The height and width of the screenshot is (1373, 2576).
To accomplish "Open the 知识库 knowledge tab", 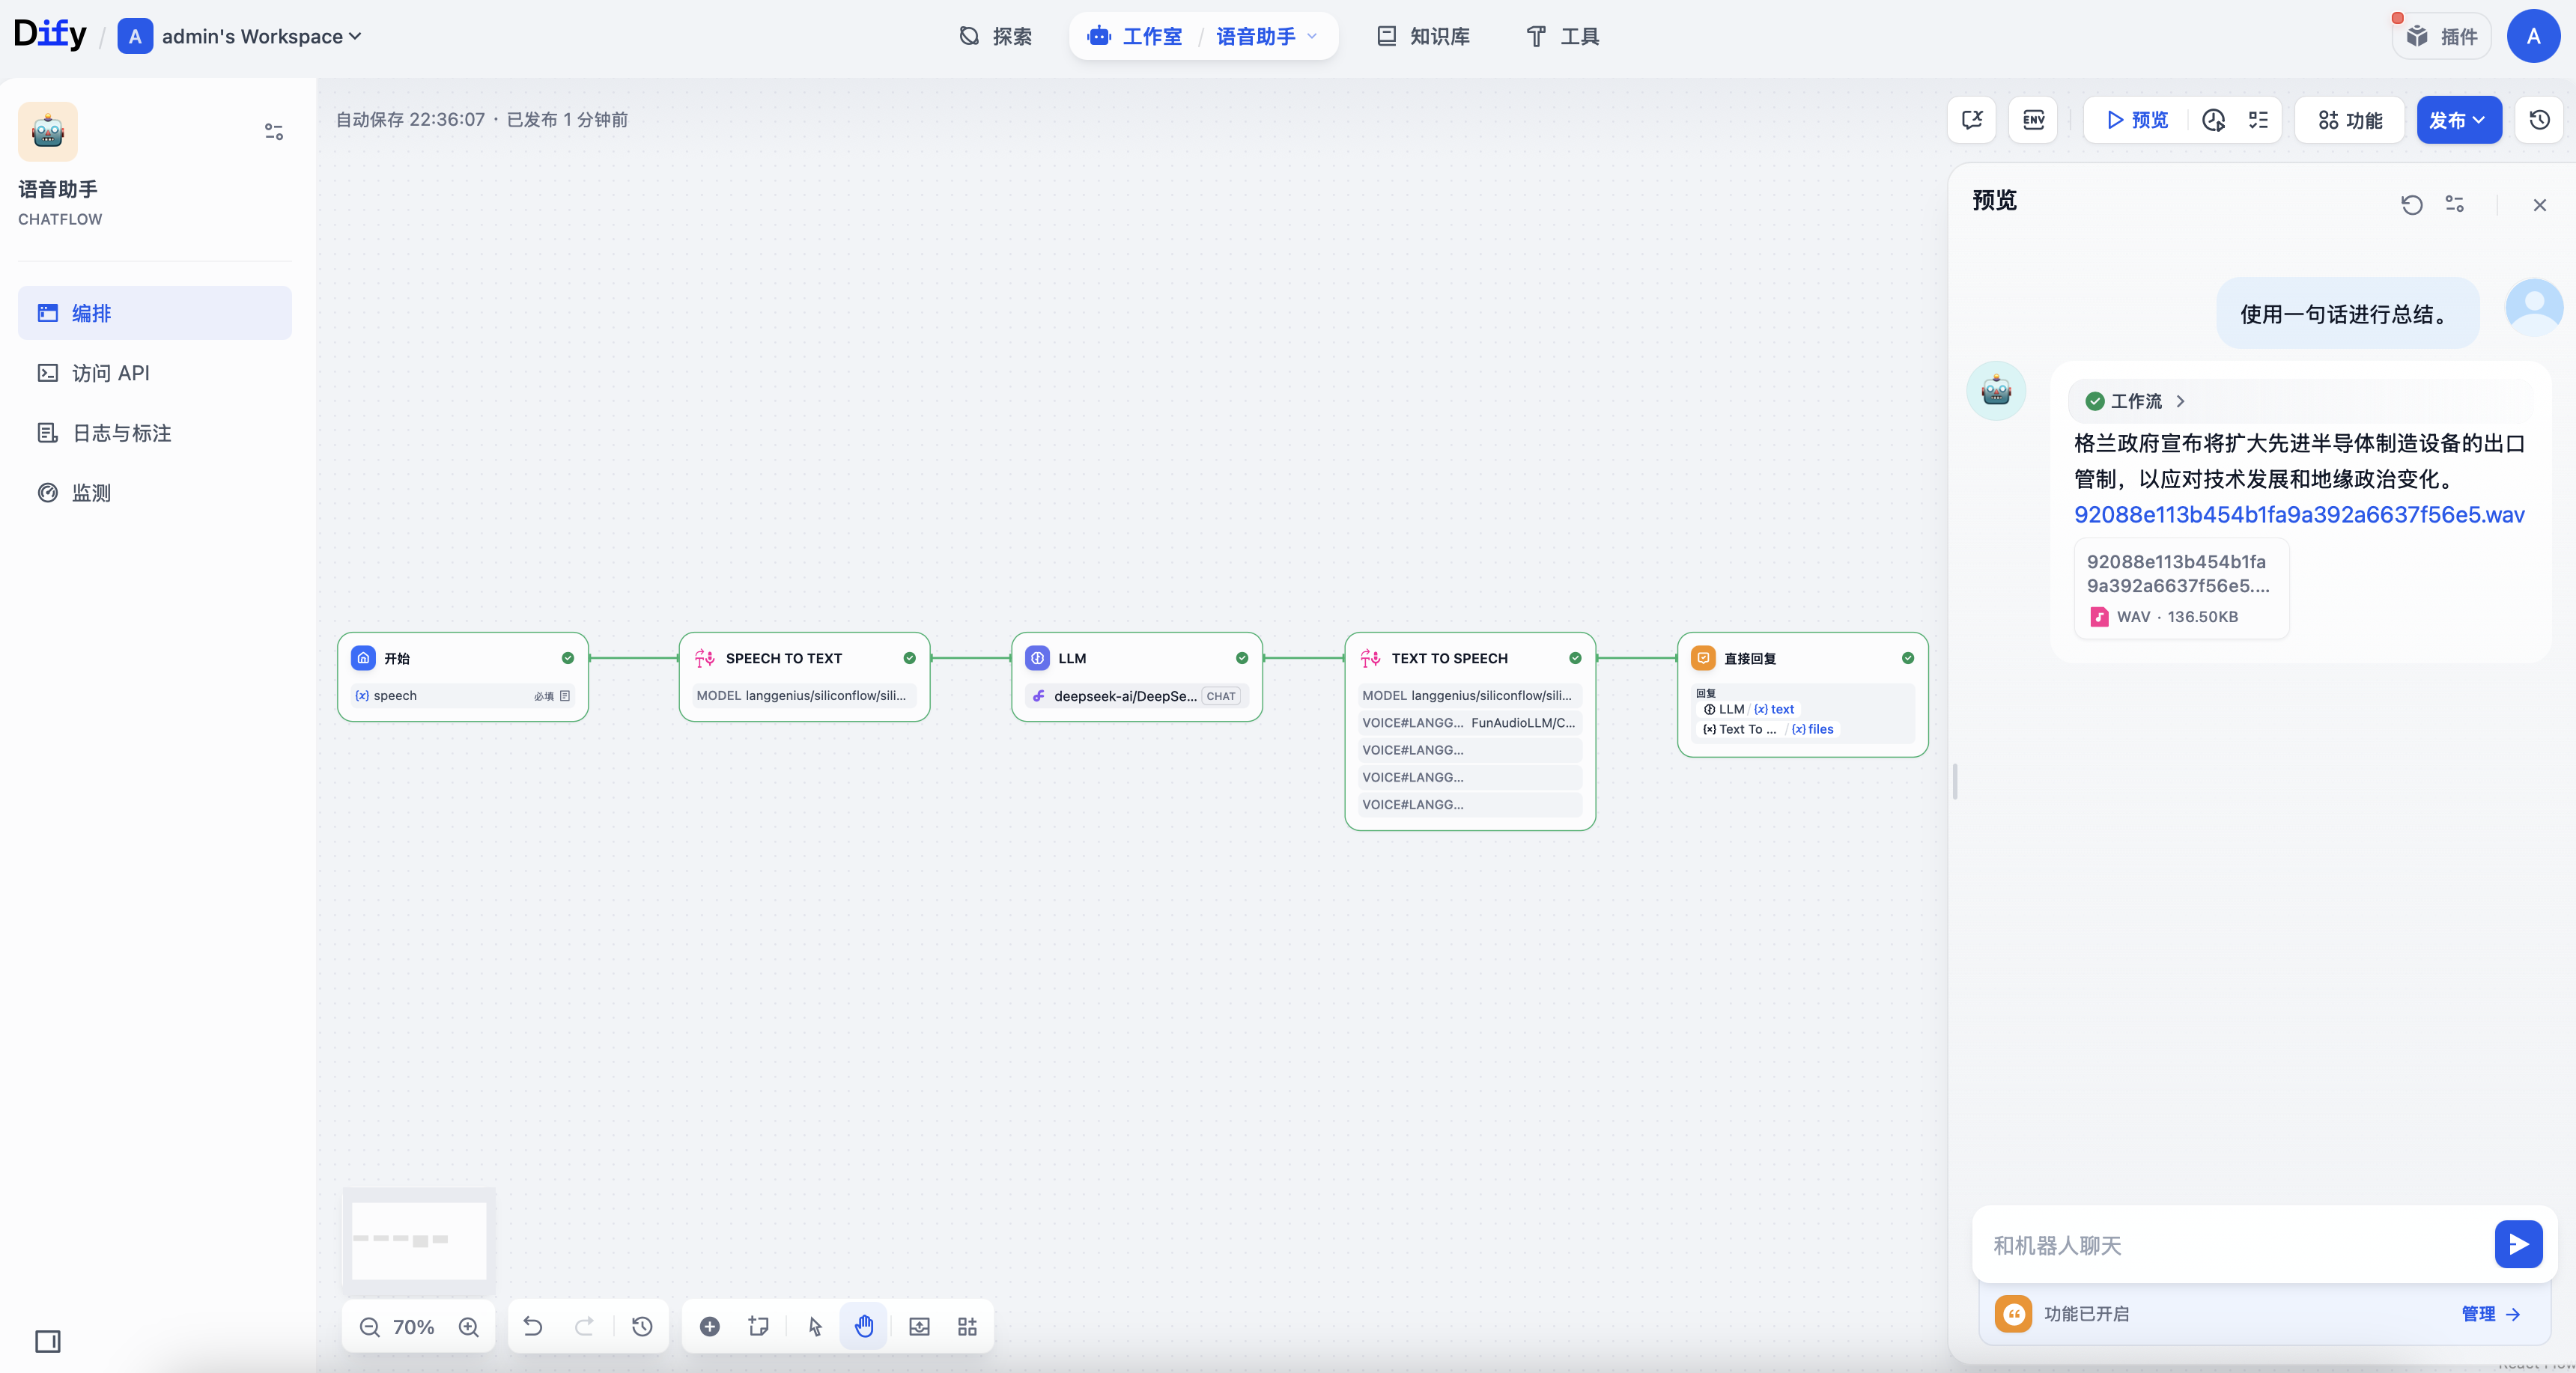I will (1423, 36).
